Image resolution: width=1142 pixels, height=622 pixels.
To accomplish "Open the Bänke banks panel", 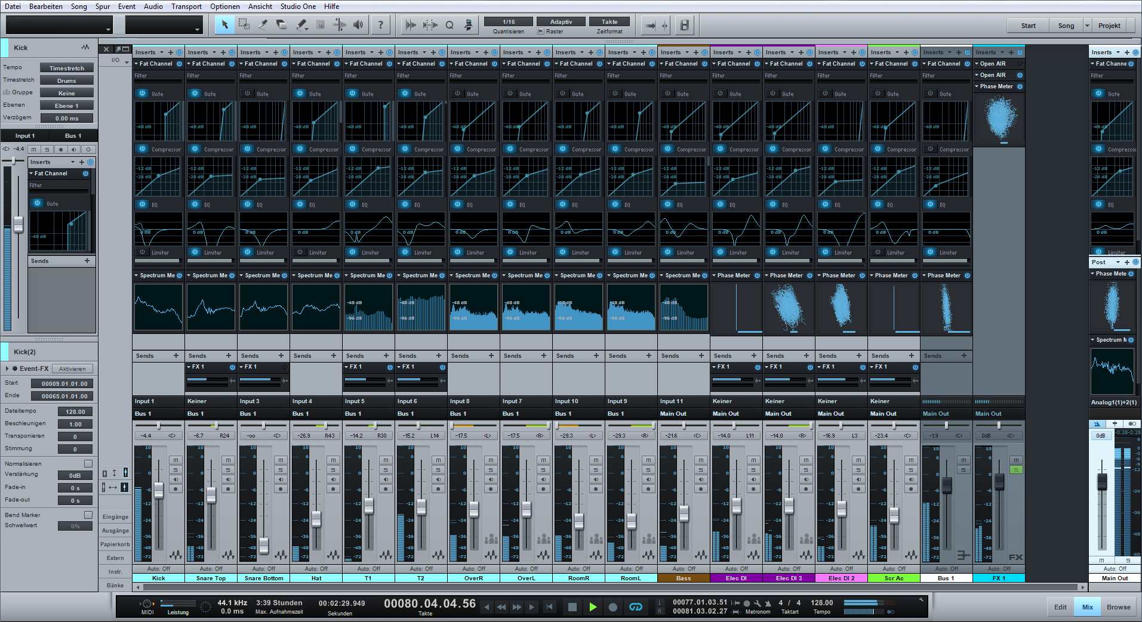I will [x=115, y=585].
